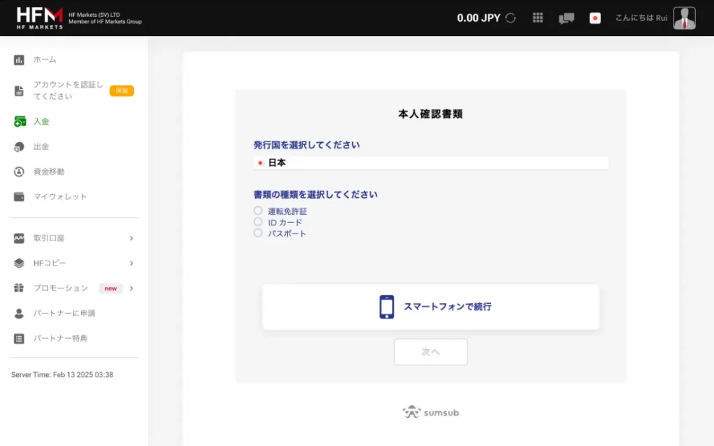Viewport: 714px width, 446px height.
Task: Click the HFコピー layers icon
Action: pos(19,263)
